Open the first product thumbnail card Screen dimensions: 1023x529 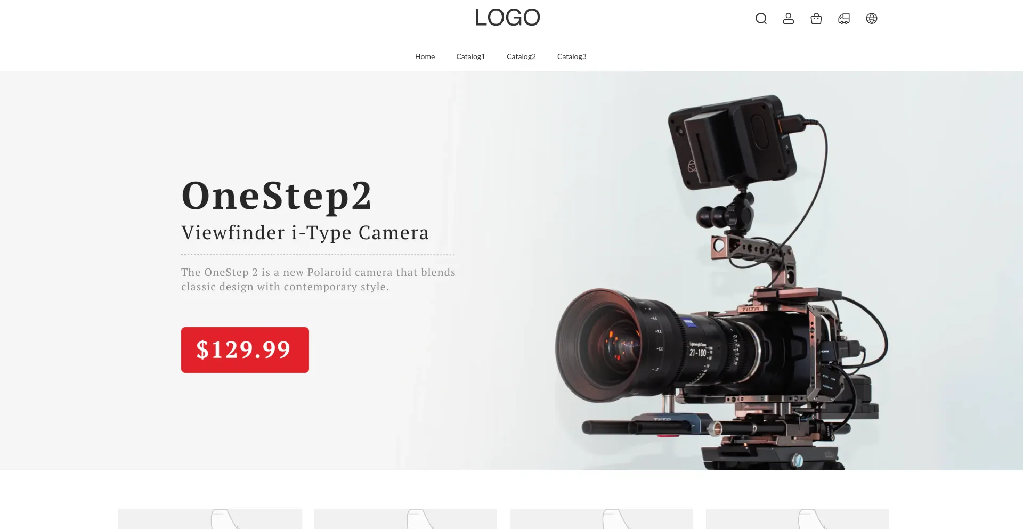(210, 519)
